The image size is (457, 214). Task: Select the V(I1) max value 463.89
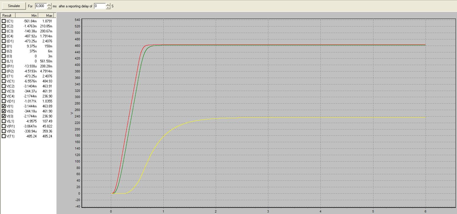[x=47, y=106]
